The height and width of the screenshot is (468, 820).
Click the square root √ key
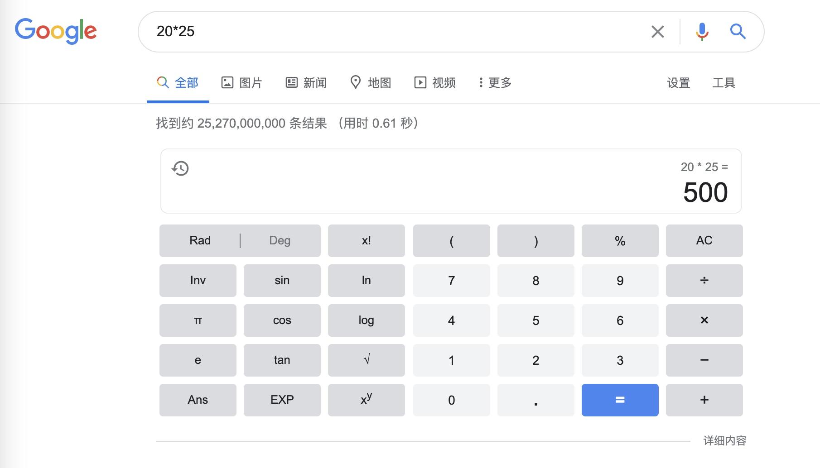pos(367,360)
